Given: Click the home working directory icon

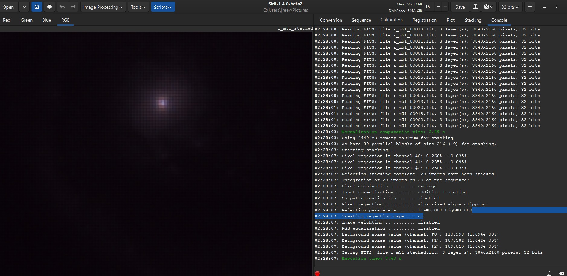Looking at the screenshot, I should [37, 7].
